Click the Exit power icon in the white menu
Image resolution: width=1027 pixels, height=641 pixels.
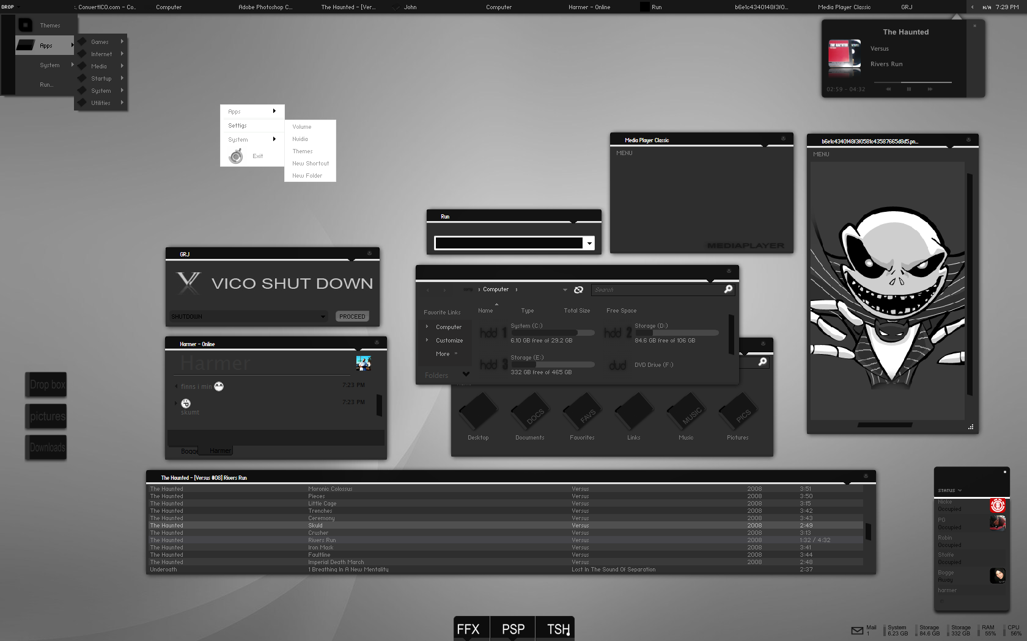point(236,157)
